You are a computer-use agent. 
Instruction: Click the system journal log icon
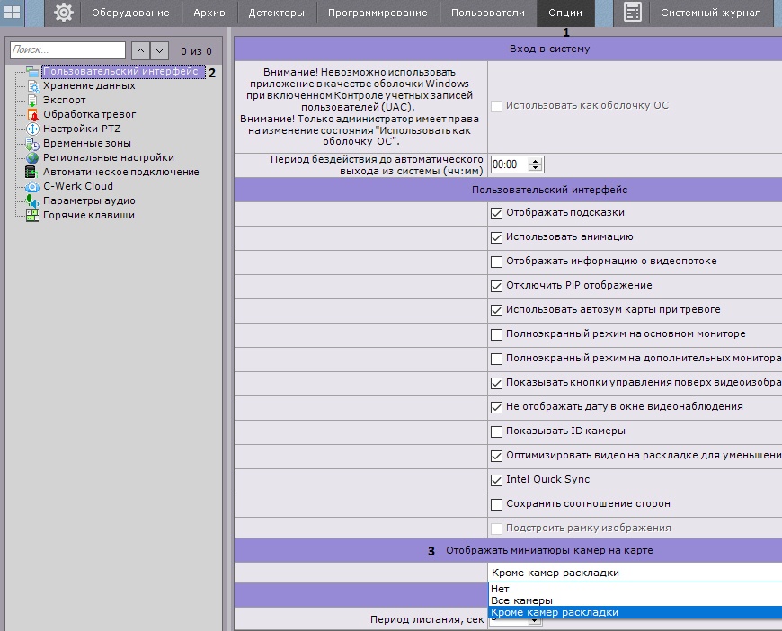[x=632, y=13]
